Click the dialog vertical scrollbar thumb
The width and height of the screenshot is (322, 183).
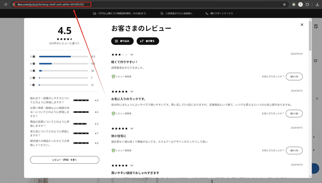(x=310, y=35)
